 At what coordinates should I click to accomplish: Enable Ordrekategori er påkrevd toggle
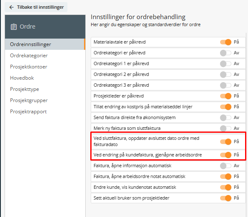pos(226,53)
